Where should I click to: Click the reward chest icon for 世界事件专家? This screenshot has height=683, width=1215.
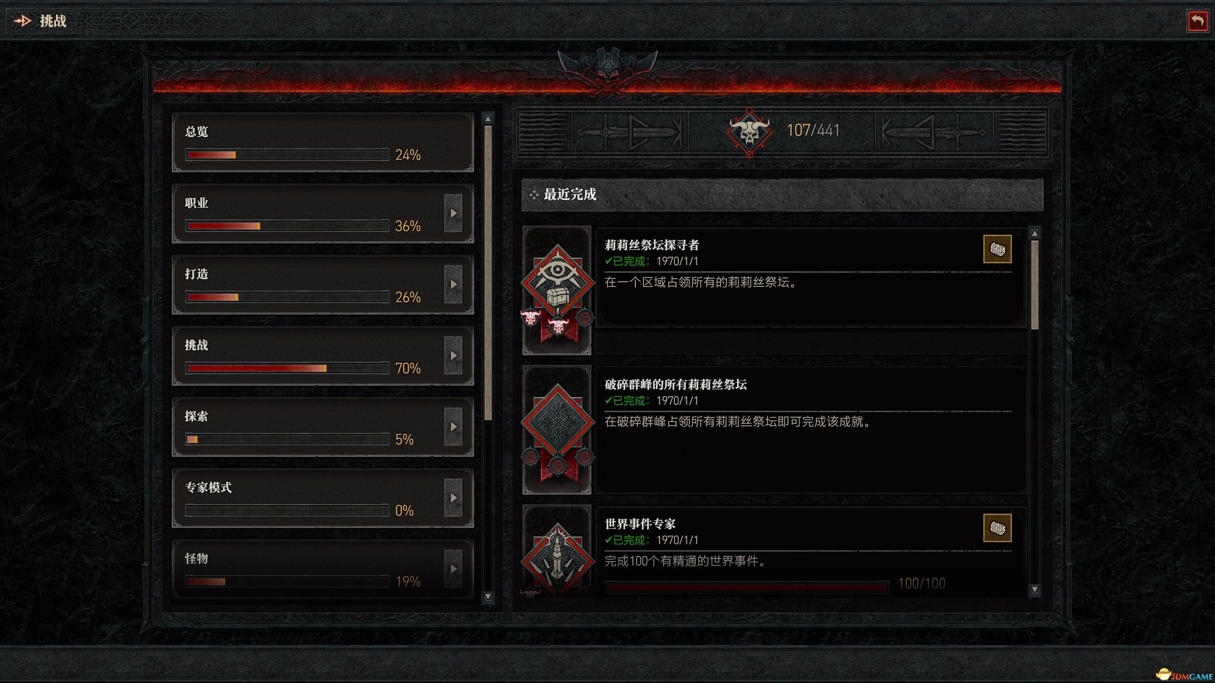click(x=997, y=528)
